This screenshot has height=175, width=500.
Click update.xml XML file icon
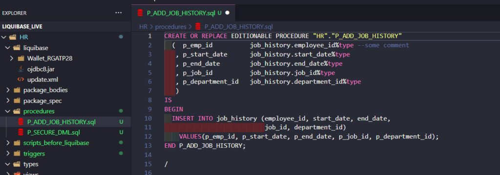pos(21,79)
